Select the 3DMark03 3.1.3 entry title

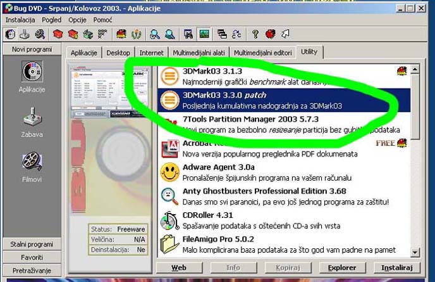tap(212, 71)
